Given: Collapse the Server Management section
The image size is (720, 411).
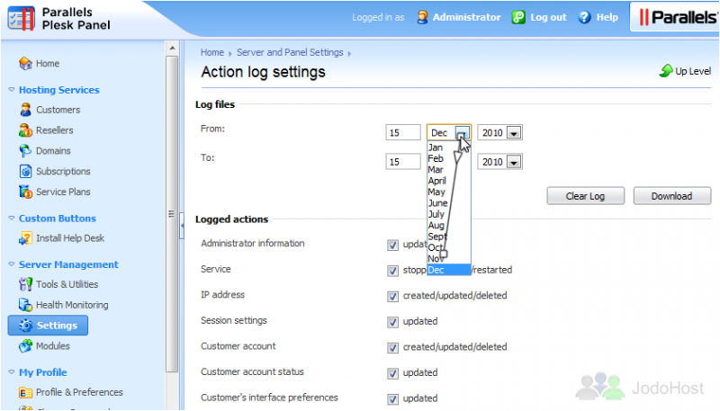Looking at the screenshot, I should (x=12, y=264).
